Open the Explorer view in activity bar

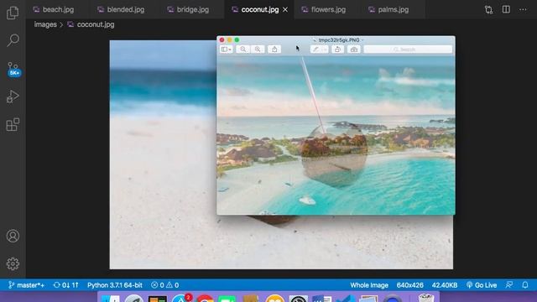click(13, 13)
